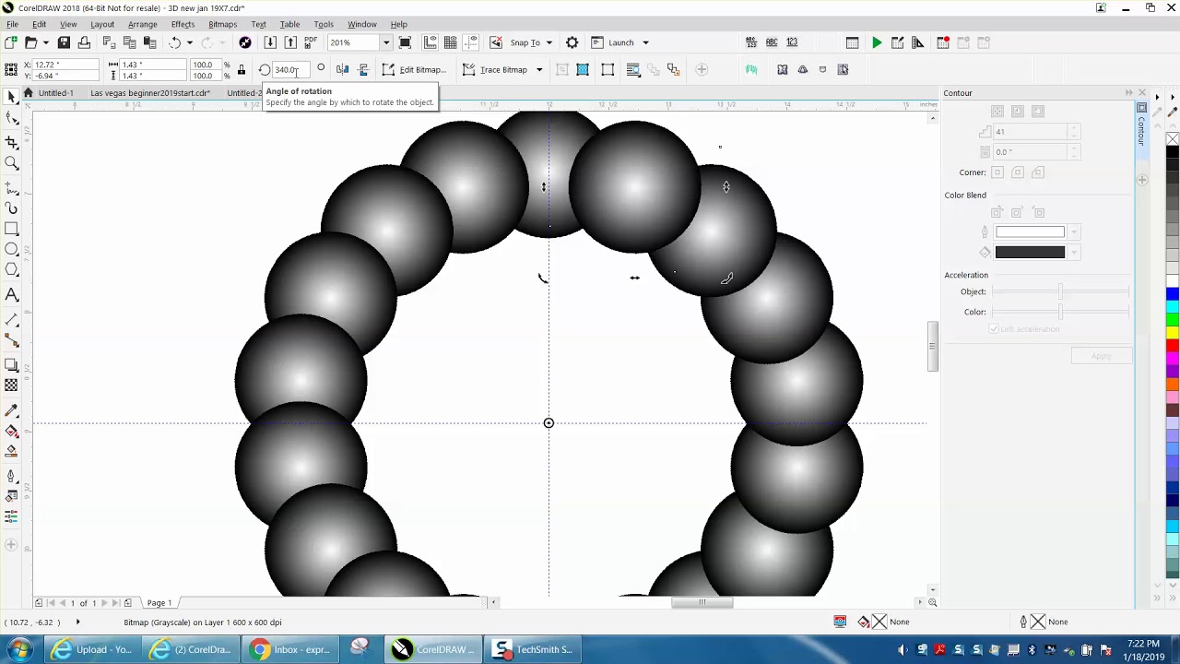Open Options gear icon
Image resolution: width=1180 pixels, height=664 pixels.
click(x=572, y=42)
